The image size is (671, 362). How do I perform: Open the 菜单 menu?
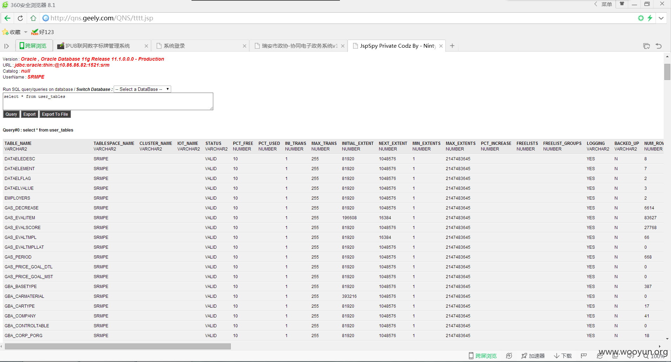606,4
